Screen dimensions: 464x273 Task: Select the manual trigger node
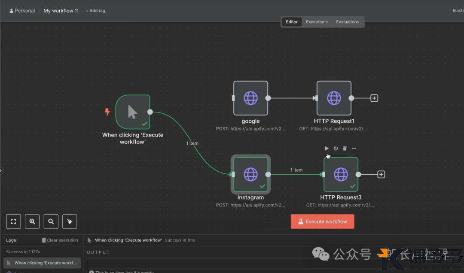coord(133,112)
